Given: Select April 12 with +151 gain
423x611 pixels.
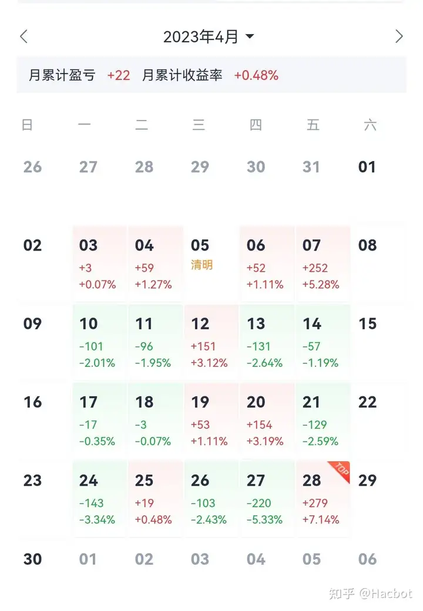Looking at the screenshot, I should 211,342.
